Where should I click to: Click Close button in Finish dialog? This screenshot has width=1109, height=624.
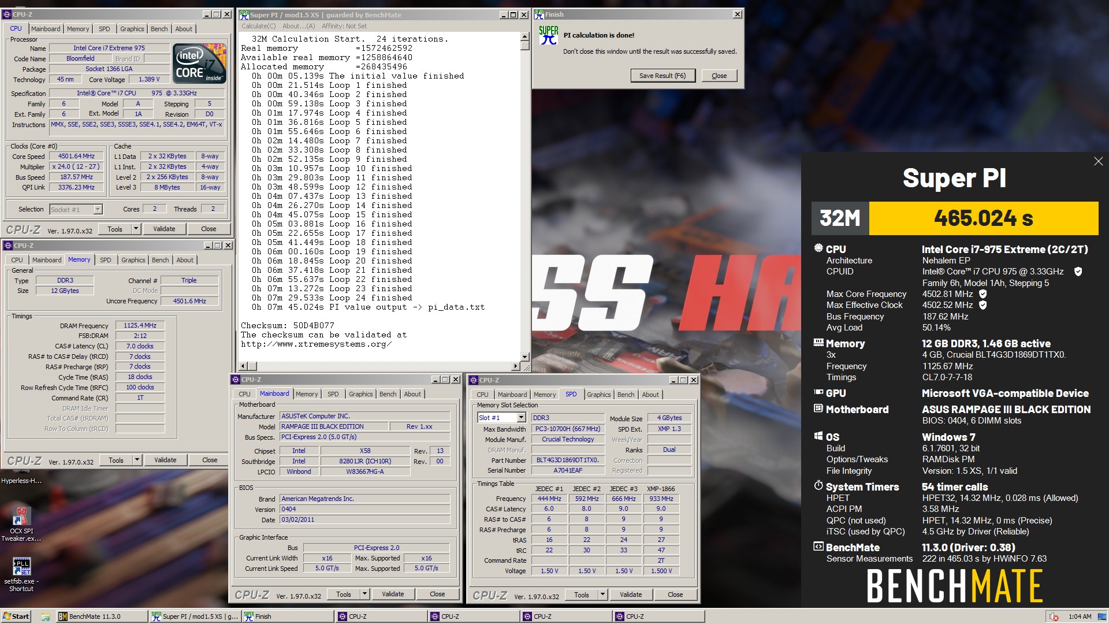tap(719, 76)
